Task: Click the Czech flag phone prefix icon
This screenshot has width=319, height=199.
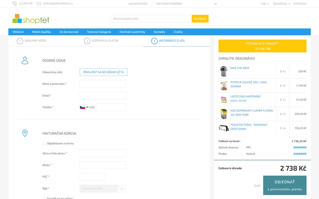Action: point(82,107)
